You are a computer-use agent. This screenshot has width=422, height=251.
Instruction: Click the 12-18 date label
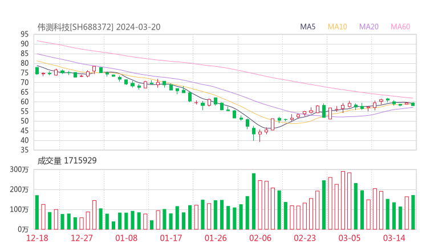[x=37, y=238]
